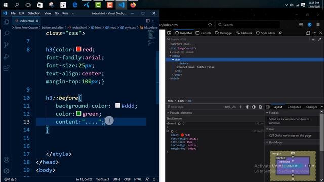Switch to the Debugger tab in DevTools
Screen dimensions: 324x182
tap(224, 33)
